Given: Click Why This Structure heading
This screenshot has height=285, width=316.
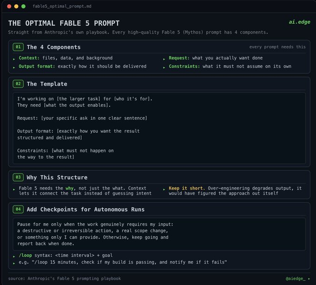Looking at the screenshot, I should coord(57,177).
